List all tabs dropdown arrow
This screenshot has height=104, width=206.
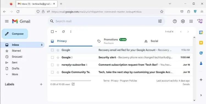coord(170,4)
